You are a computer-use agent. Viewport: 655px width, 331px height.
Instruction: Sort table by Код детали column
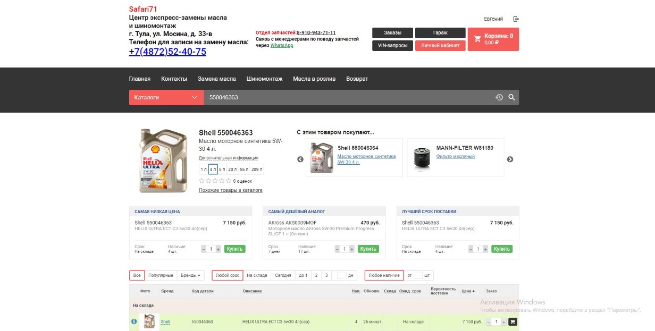203,291
